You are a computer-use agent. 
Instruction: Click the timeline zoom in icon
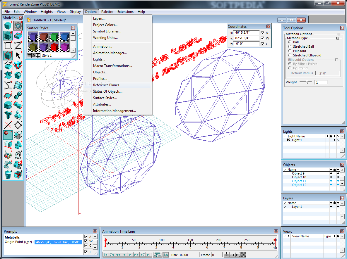(226, 255)
